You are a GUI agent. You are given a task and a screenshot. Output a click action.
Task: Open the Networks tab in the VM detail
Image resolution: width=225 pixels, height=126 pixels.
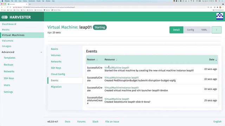(x=56, y=62)
